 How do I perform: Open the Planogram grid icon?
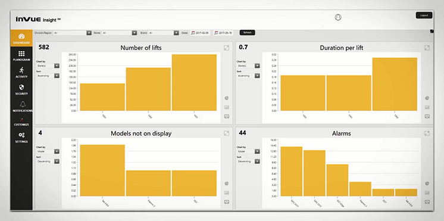(x=21, y=56)
